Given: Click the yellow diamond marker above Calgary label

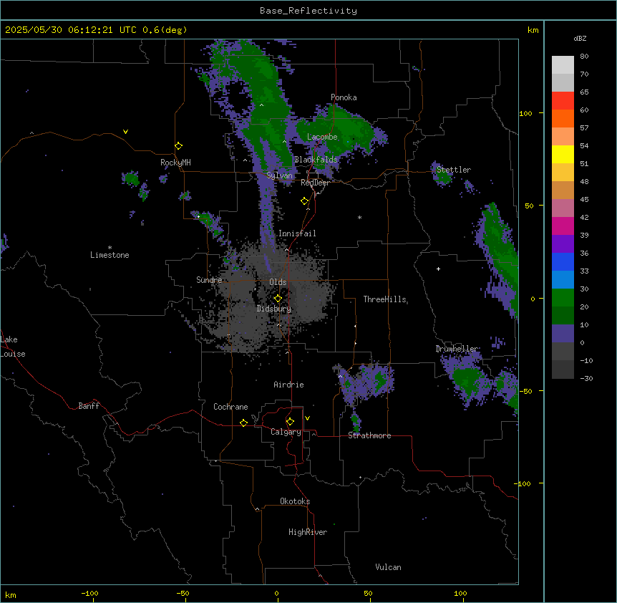Looking at the screenshot, I should coord(290,422).
